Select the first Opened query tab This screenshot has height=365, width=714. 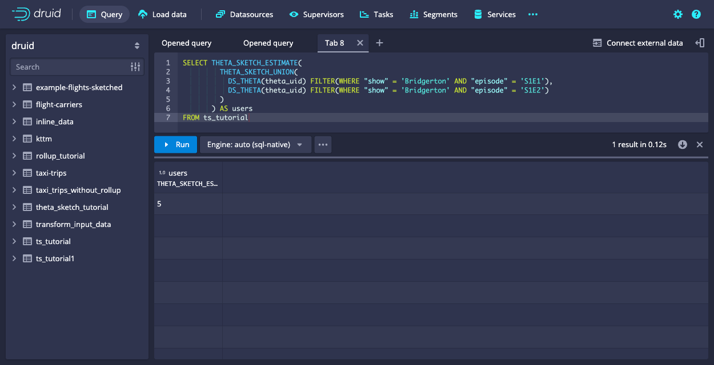point(186,43)
